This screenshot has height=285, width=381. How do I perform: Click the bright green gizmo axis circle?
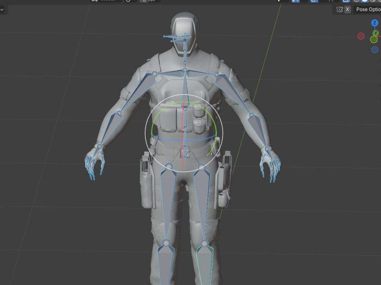pyautogui.click(x=374, y=40)
